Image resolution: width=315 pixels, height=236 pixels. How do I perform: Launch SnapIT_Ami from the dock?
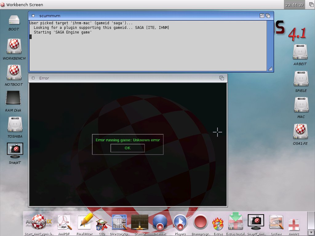pyautogui.click(x=256, y=222)
